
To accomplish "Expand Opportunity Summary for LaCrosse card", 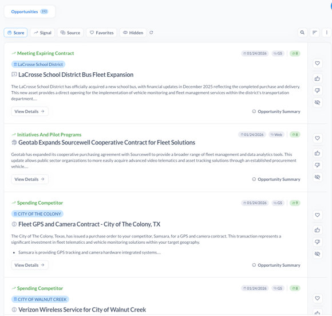I will [276, 111].
